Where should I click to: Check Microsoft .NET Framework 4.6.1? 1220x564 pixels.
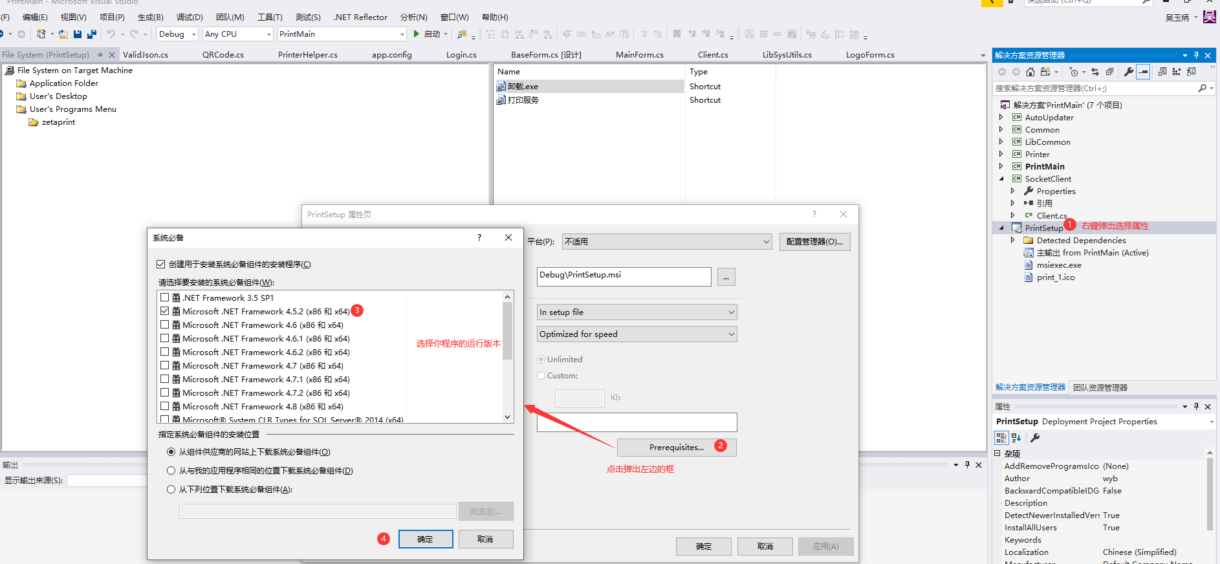click(x=165, y=338)
